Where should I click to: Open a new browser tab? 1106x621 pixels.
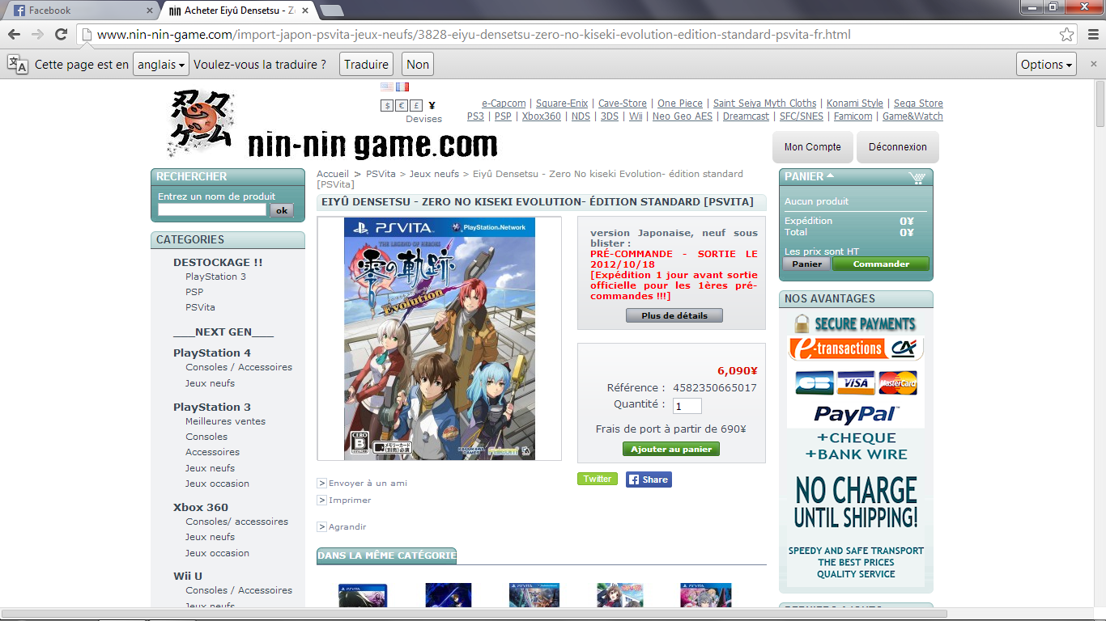pos(332,11)
